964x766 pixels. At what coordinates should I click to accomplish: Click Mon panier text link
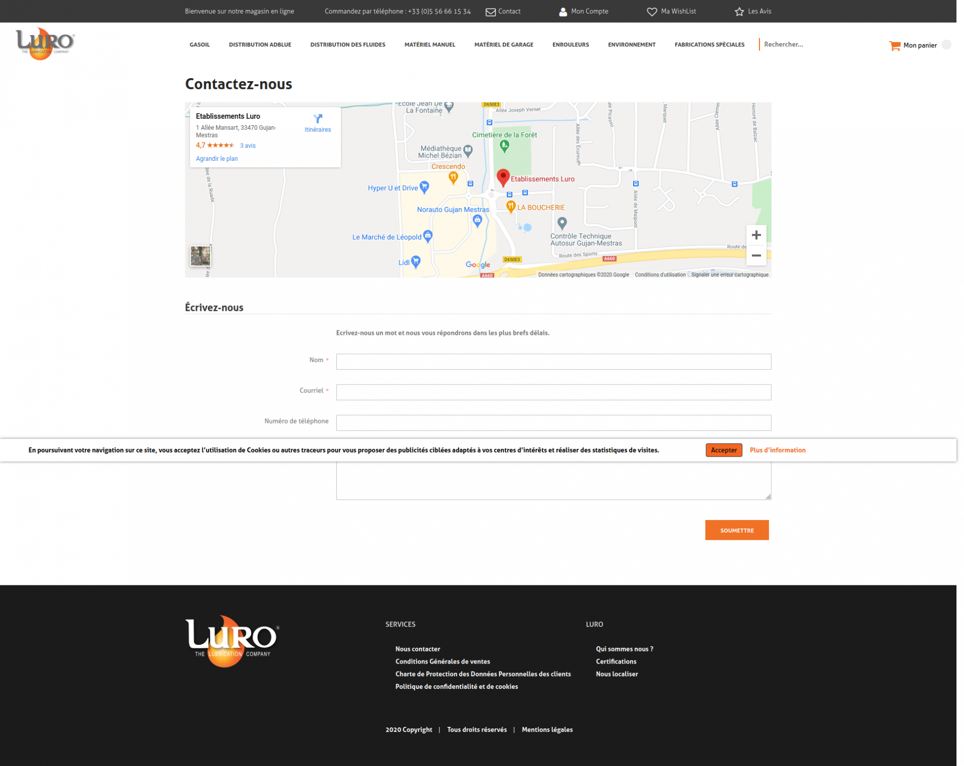click(920, 46)
